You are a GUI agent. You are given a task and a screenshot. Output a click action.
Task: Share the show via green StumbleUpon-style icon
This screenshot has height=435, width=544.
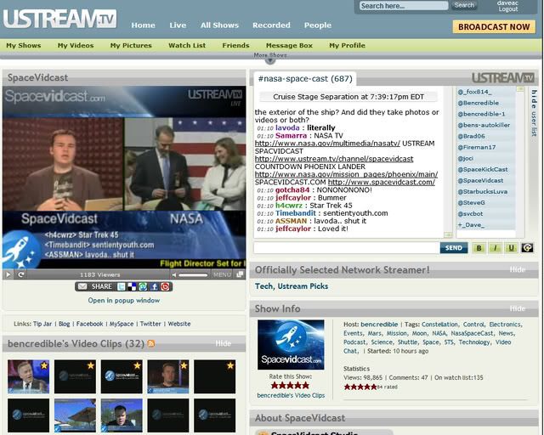pyautogui.click(x=143, y=286)
